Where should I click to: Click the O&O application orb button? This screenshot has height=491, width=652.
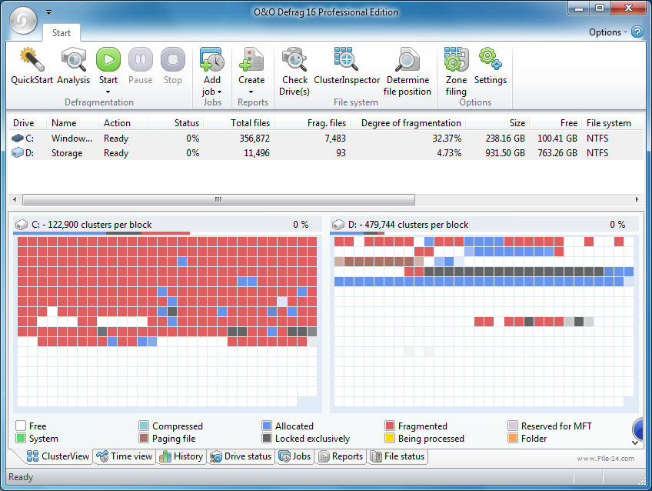(x=23, y=20)
